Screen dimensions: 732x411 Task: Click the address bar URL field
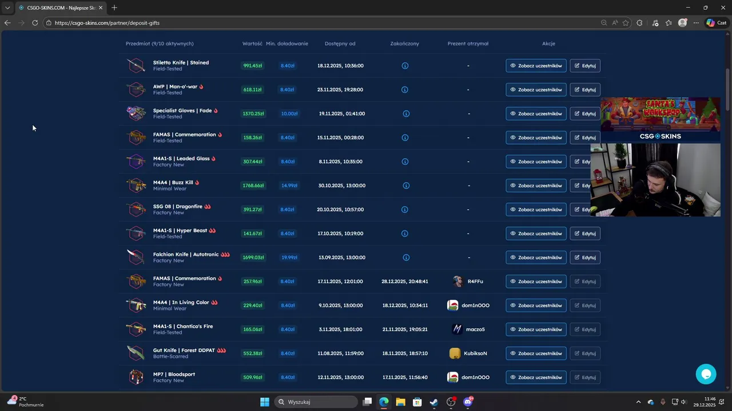[320, 23]
